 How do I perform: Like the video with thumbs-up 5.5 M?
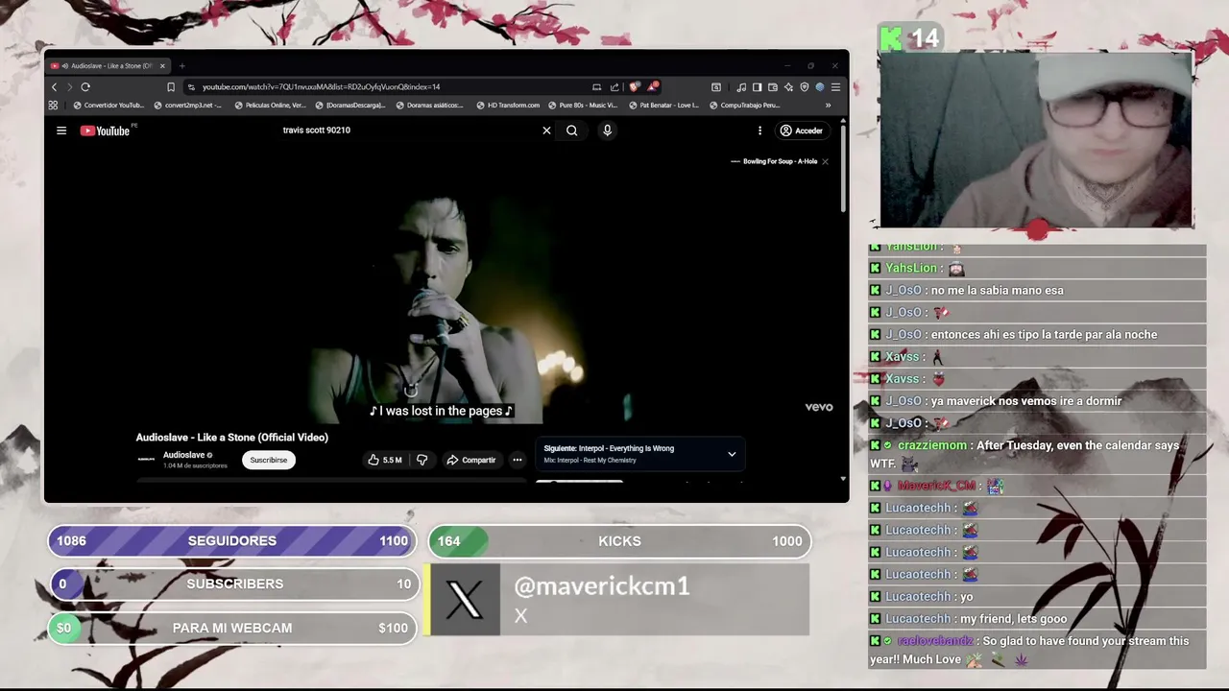[385, 460]
